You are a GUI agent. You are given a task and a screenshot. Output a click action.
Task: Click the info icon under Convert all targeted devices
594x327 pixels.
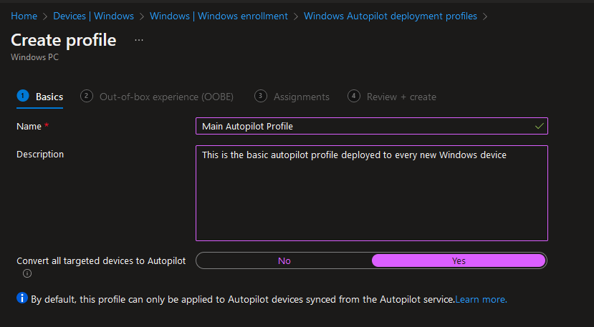click(27, 273)
